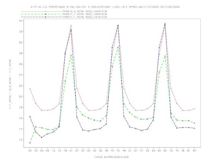This screenshot has height=164, width=212.
Task: Click y-axis tick label 24
Action: point(21,75)
